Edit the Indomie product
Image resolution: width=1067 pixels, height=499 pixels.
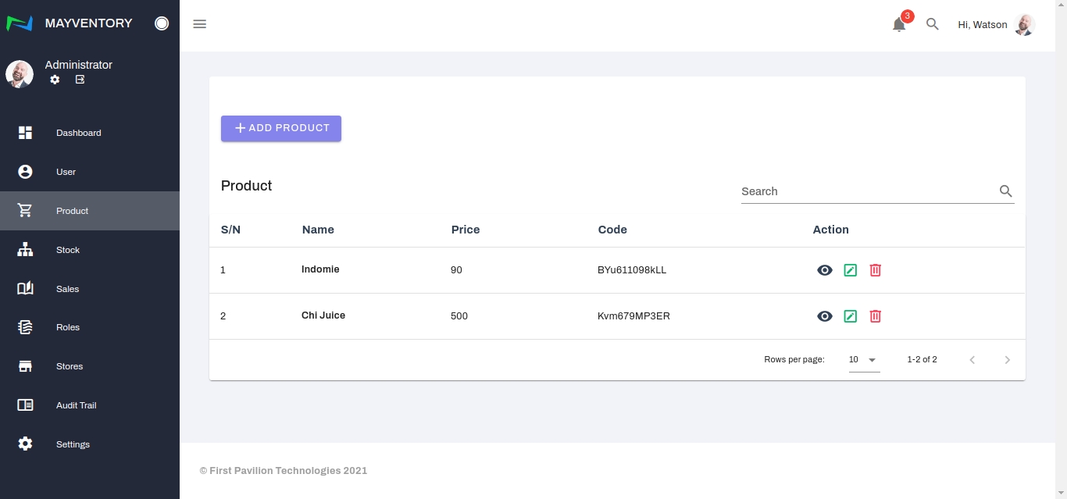pyautogui.click(x=850, y=270)
